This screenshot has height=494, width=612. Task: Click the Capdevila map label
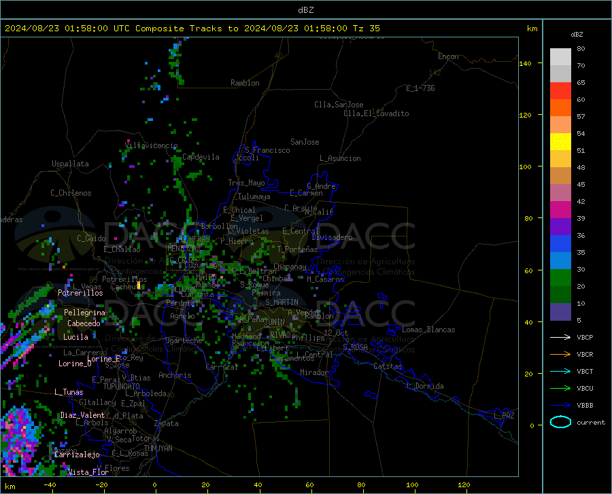(201, 157)
